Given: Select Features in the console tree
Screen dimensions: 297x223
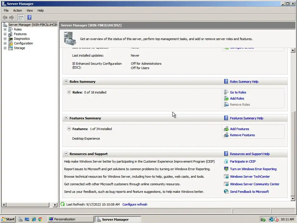Looking at the screenshot, I should point(20,34).
